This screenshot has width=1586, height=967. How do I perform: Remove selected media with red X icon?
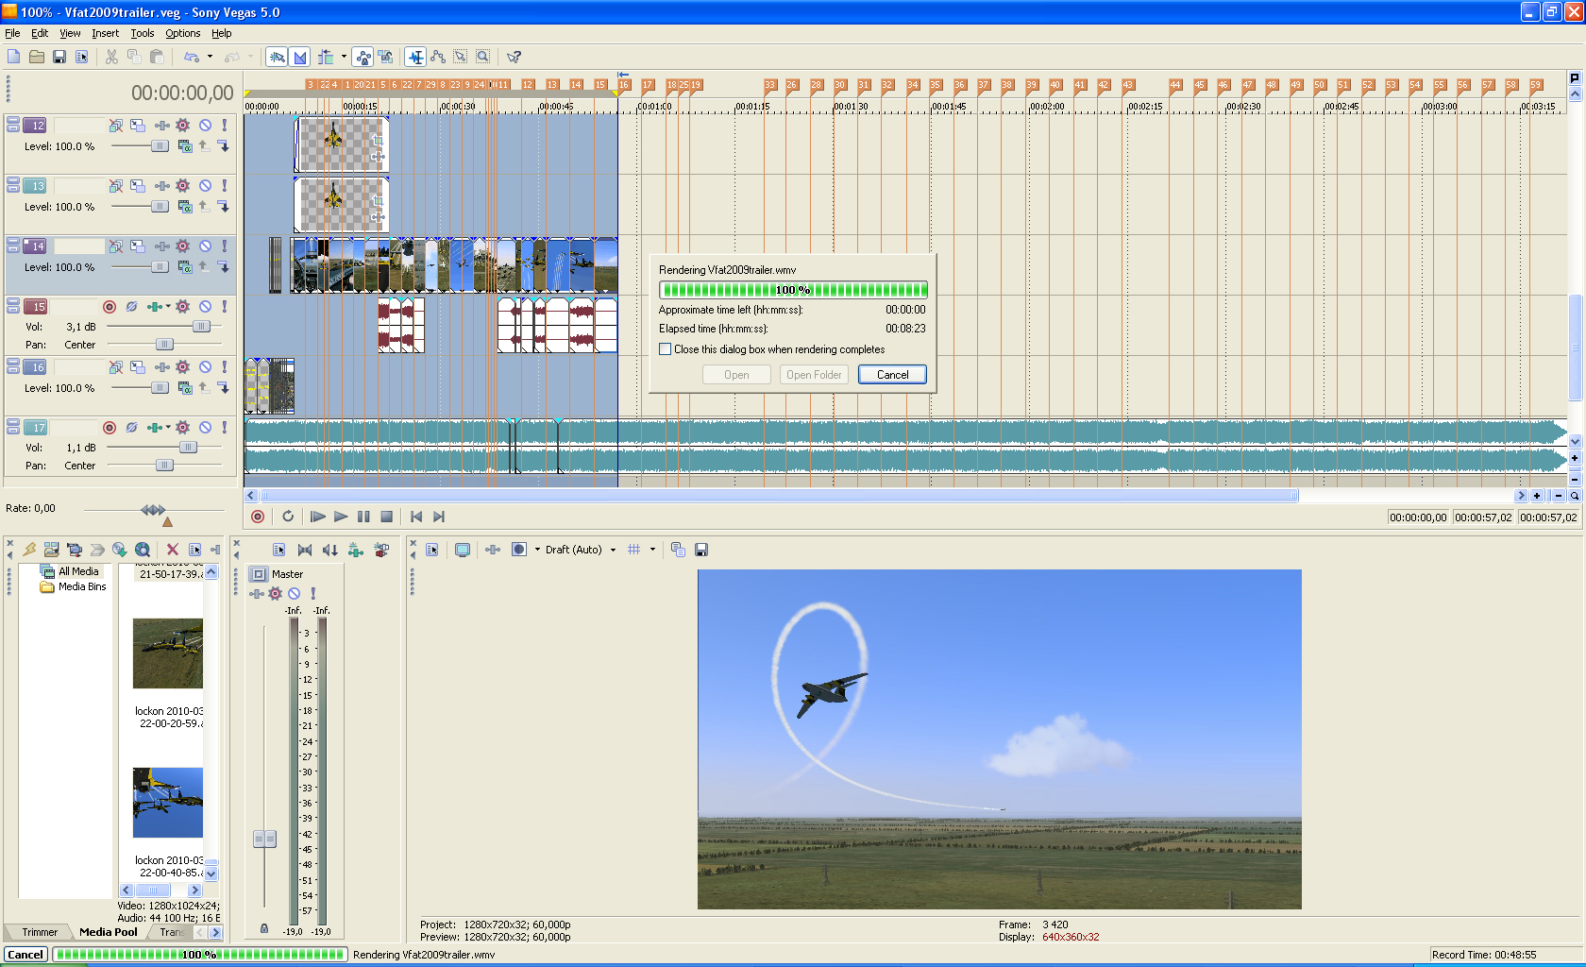172,550
